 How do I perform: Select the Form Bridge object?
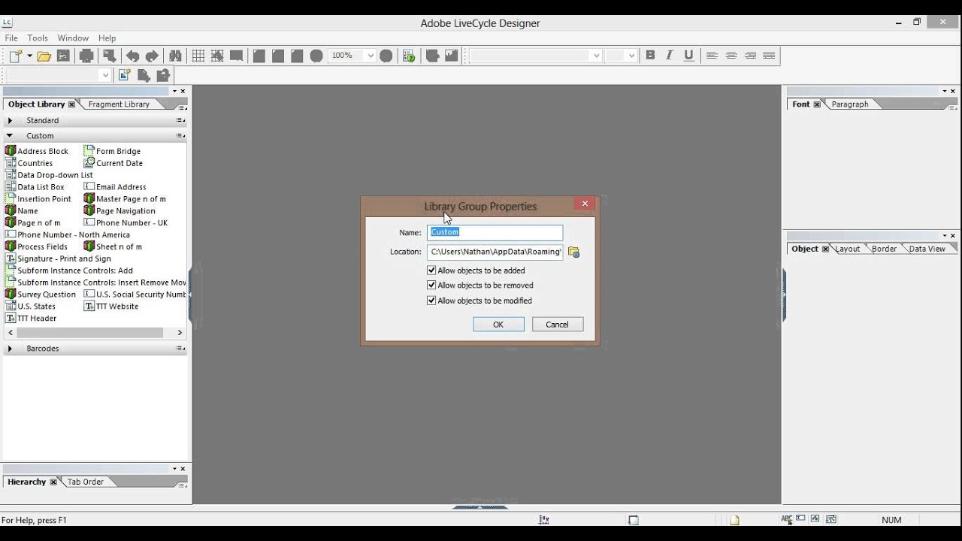click(112, 151)
